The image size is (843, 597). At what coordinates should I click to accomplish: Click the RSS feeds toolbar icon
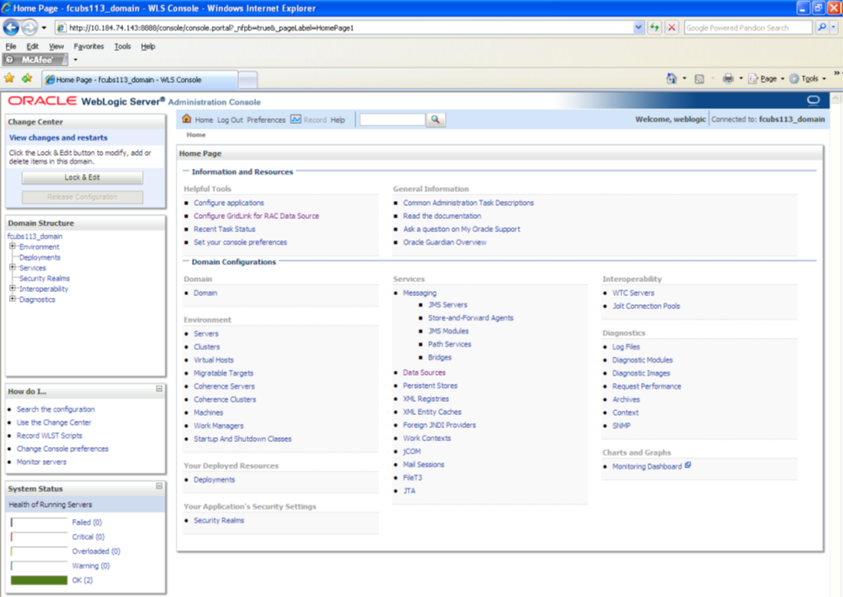tap(699, 79)
